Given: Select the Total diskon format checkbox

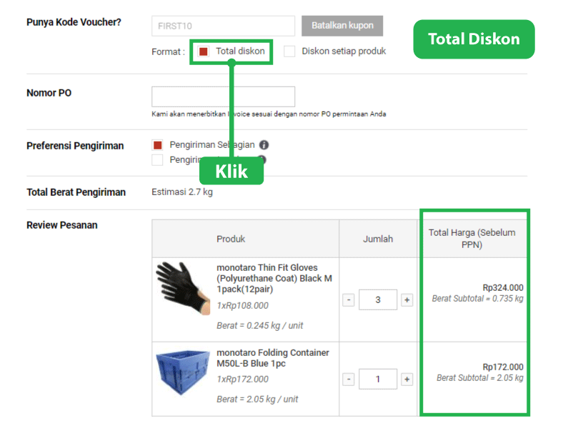Looking at the screenshot, I should pos(204,51).
